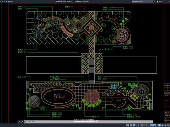The width and height of the screenshot is (170, 127).
Task: Toggle ortho mode in status bar
Action: [x=139, y=125]
